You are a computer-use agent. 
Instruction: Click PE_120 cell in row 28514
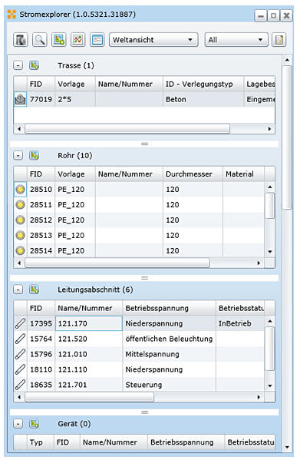(75, 250)
